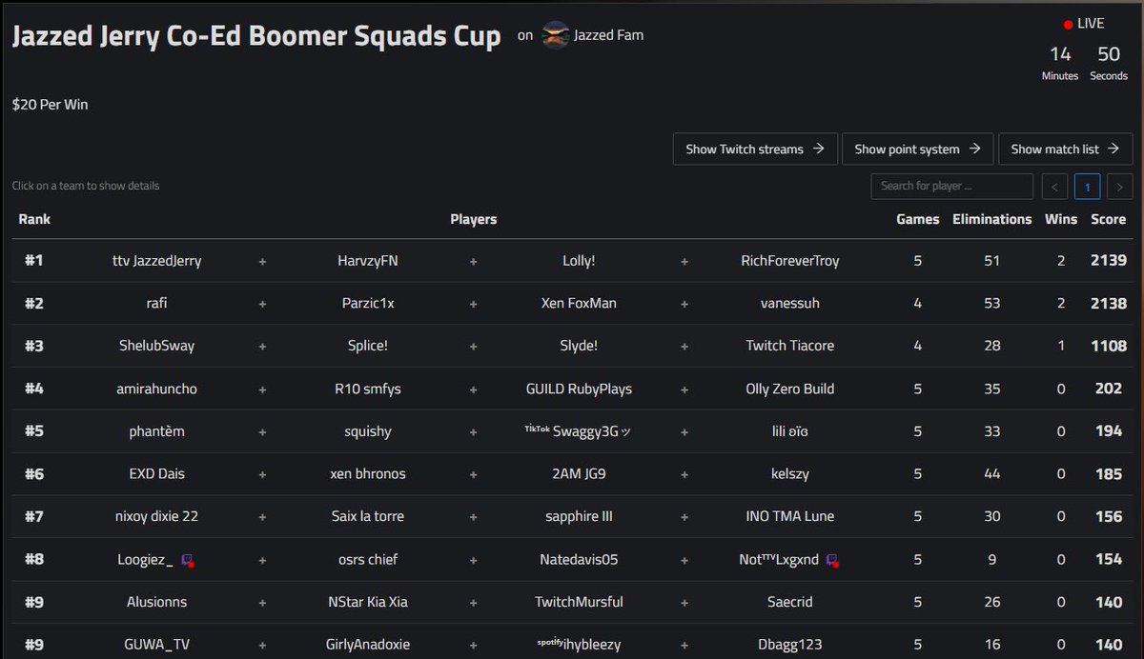Screen dimensions: 1144x659
Task: Select player squishy
Action: pos(368,431)
